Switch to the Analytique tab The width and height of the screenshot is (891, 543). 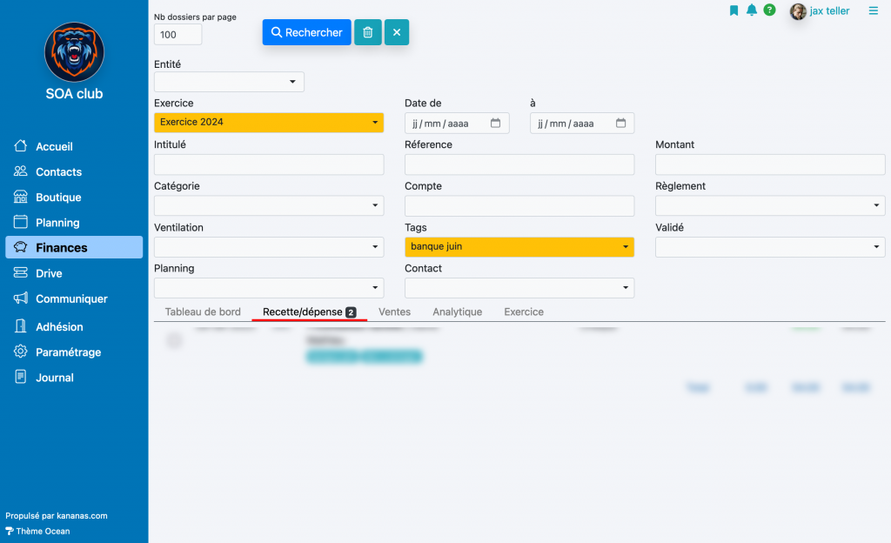pos(457,312)
